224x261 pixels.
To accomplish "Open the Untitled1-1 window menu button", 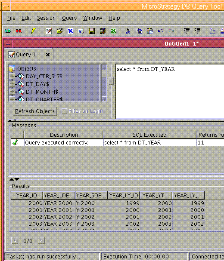I will pyautogui.click(x=8, y=44).
